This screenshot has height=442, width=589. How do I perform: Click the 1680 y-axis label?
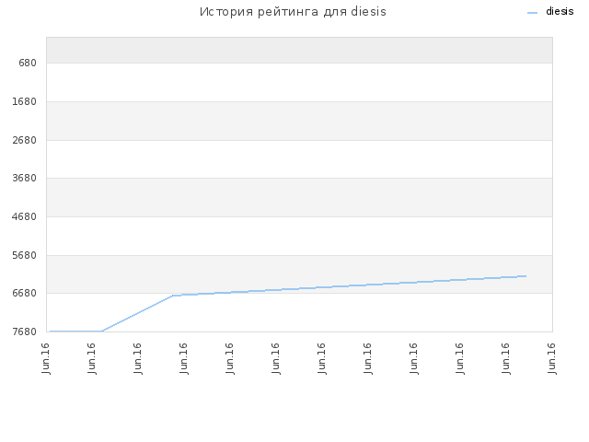(x=25, y=101)
